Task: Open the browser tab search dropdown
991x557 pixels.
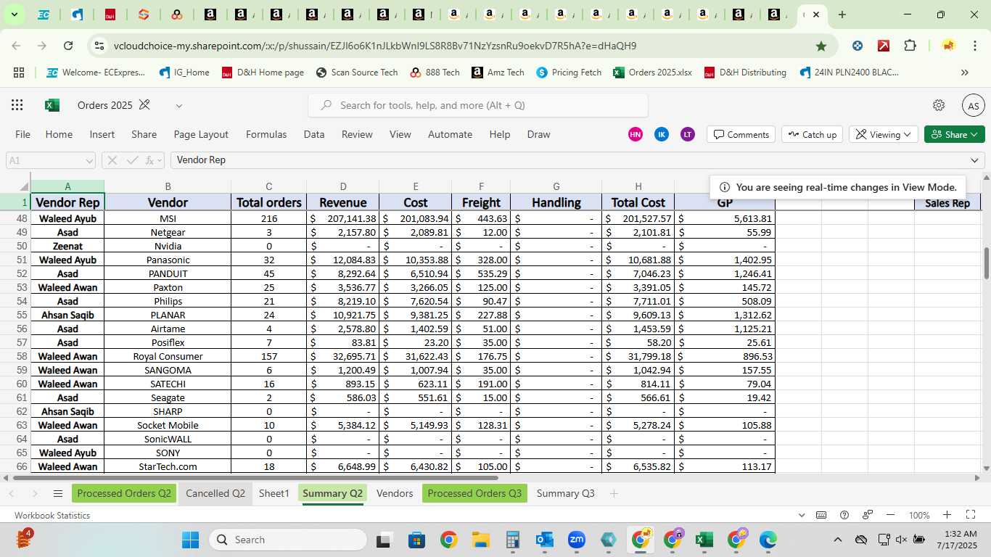Action: pyautogui.click(x=14, y=15)
